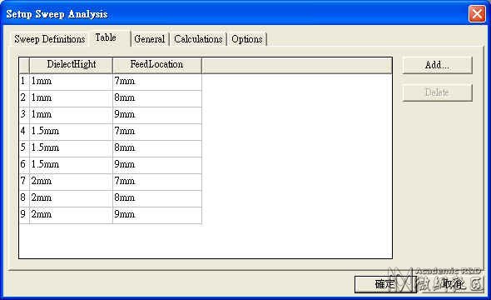Select row header 7
The width and height of the screenshot is (491, 300).
24,182
